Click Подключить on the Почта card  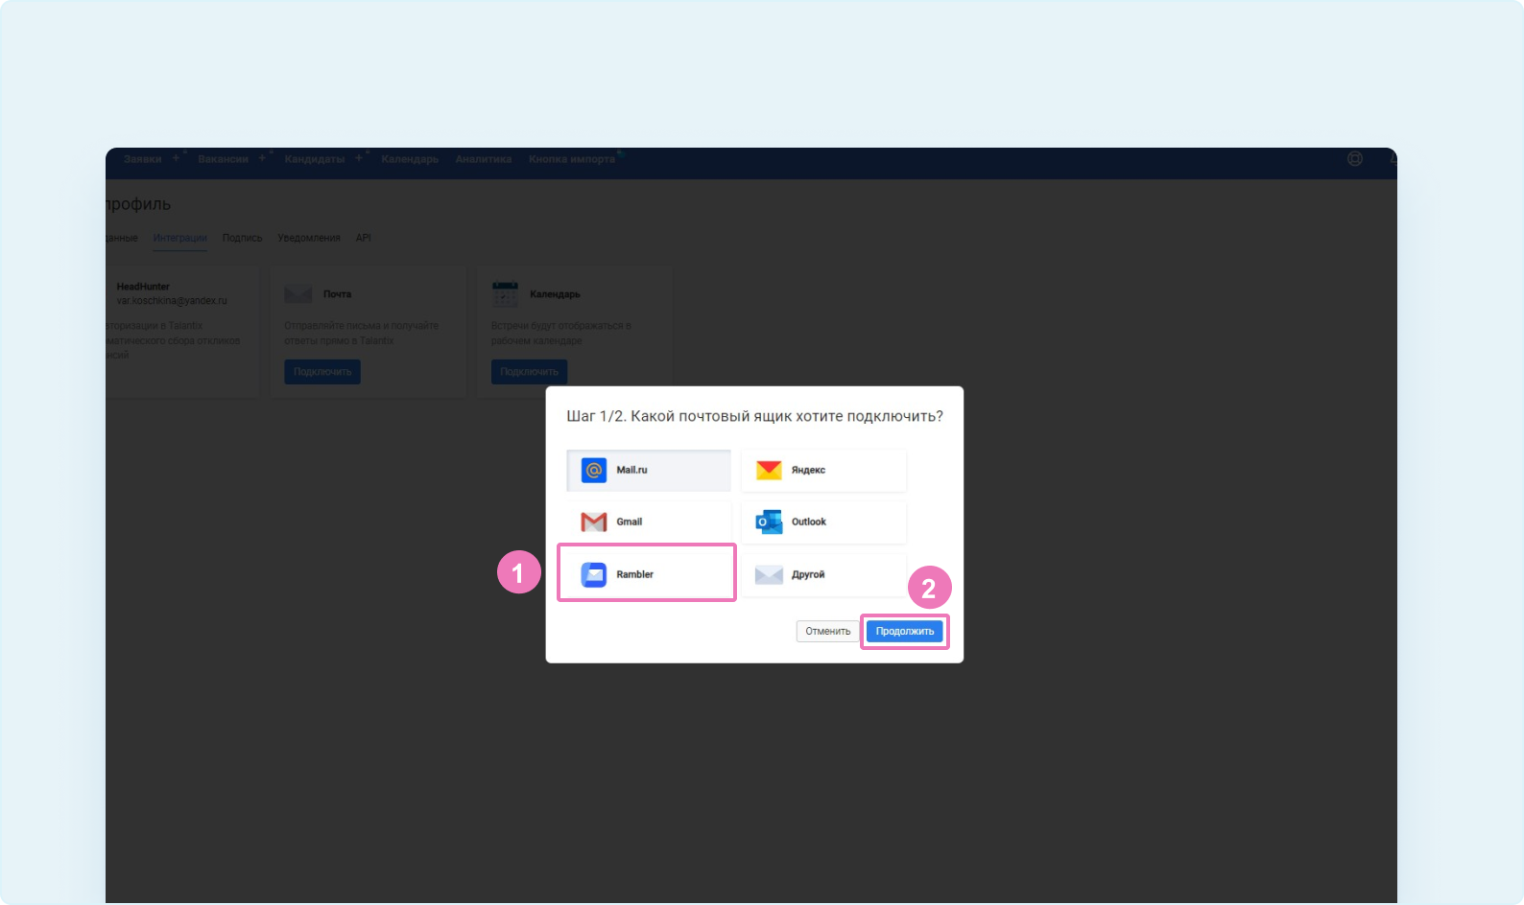[322, 372]
